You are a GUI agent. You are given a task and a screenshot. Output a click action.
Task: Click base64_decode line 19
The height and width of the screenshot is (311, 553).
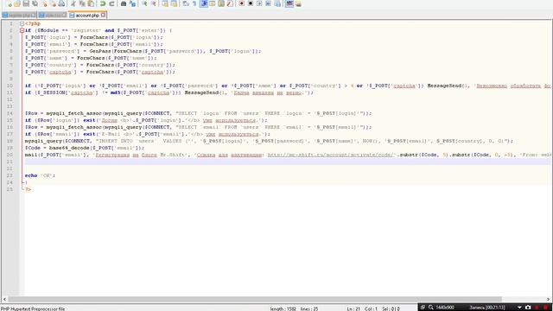pos(85,148)
